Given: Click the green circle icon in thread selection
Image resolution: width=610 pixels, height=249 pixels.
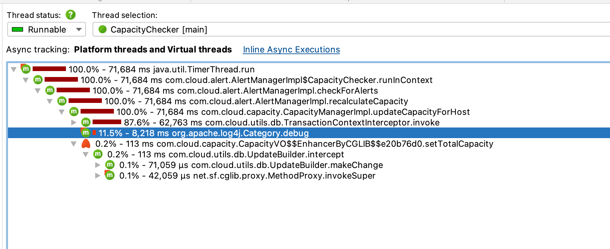Looking at the screenshot, I should coord(103,30).
